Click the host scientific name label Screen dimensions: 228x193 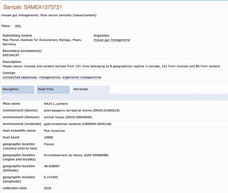pyautogui.click(x=19, y=130)
